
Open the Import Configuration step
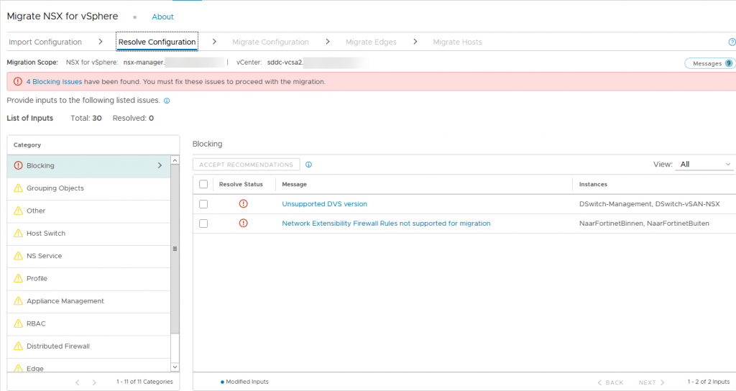tap(45, 42)
